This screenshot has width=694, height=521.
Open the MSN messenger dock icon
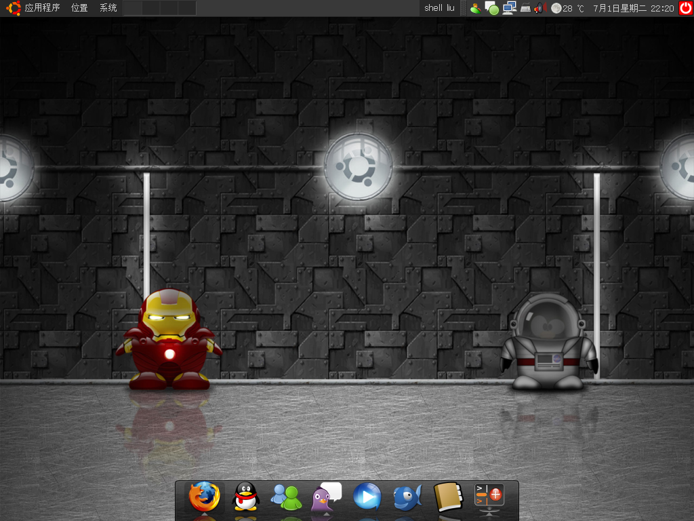click(287, 497)
